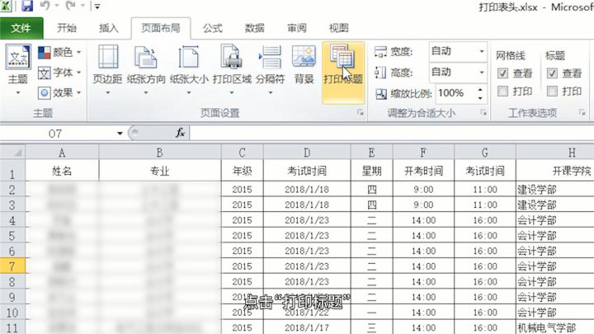This screenshot has height=334, width=594.
Task: Toggle Gridlines Print (网格线 打印) checkbox
Action: point(502,92)
